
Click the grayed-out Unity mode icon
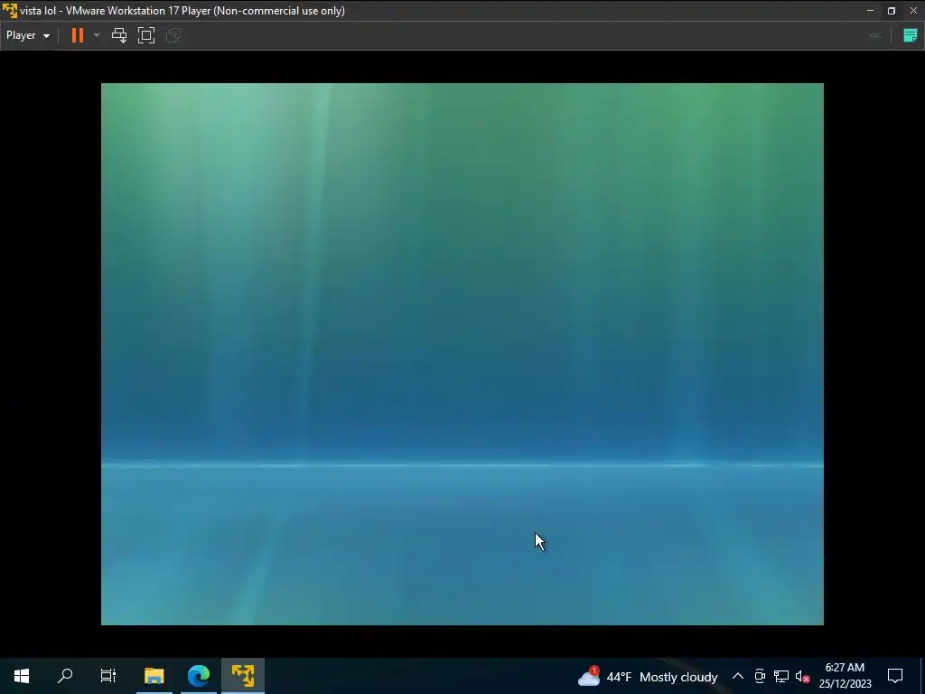(173, 35)
